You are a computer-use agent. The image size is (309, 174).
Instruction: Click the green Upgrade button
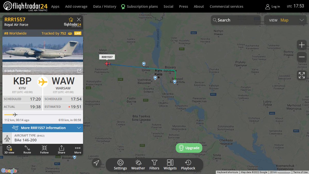[x=189, y=148]
